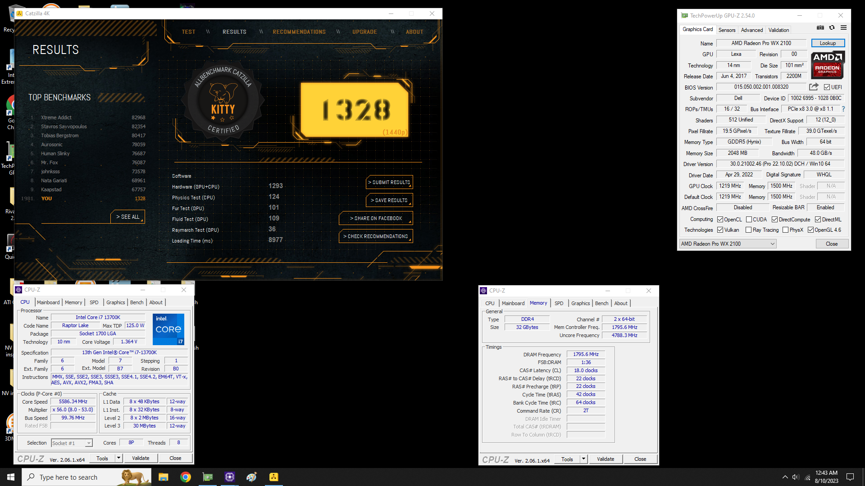Toggle the Ray Tracing checkbox
The width and height of the screenshot is (865, 486).
pyautogui.click(x=749, y=230)
